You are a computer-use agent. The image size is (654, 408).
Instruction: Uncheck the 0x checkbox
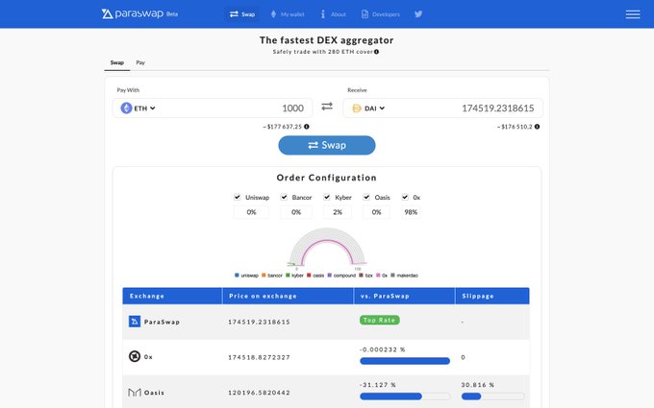(405, 197)
